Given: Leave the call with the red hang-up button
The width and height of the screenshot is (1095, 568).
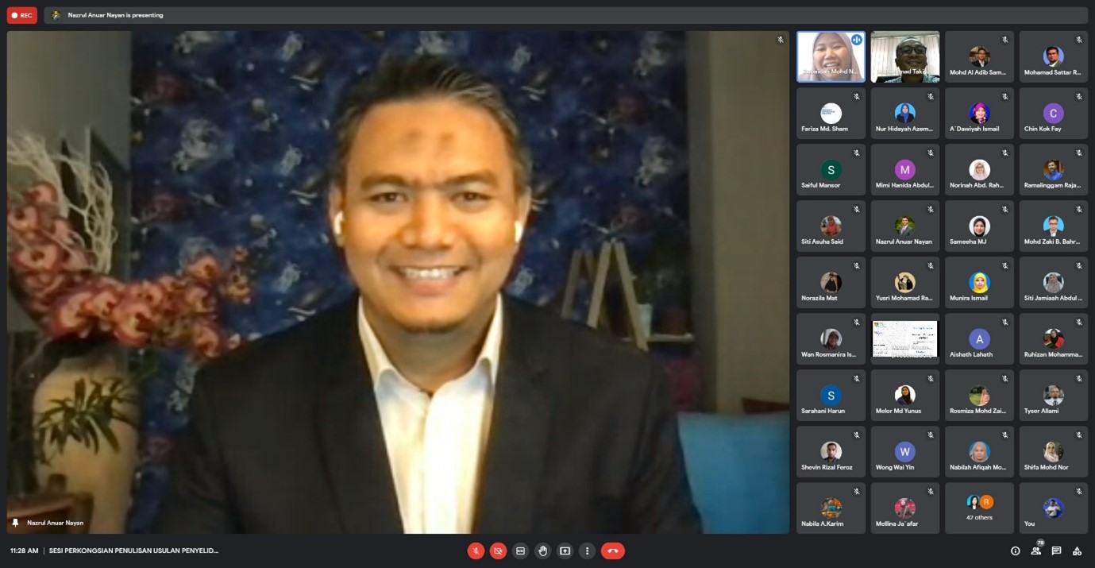Looking at the screenshot, I should (612, 551).
